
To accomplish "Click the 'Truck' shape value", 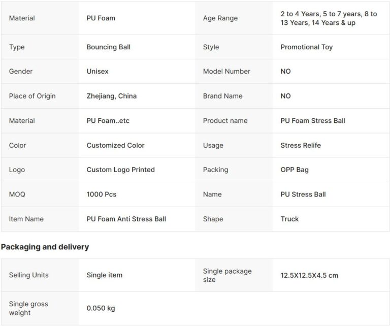I will (289, 219).
